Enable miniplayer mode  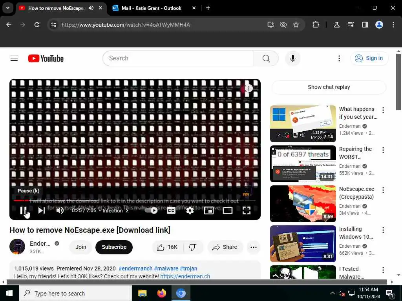209,210
